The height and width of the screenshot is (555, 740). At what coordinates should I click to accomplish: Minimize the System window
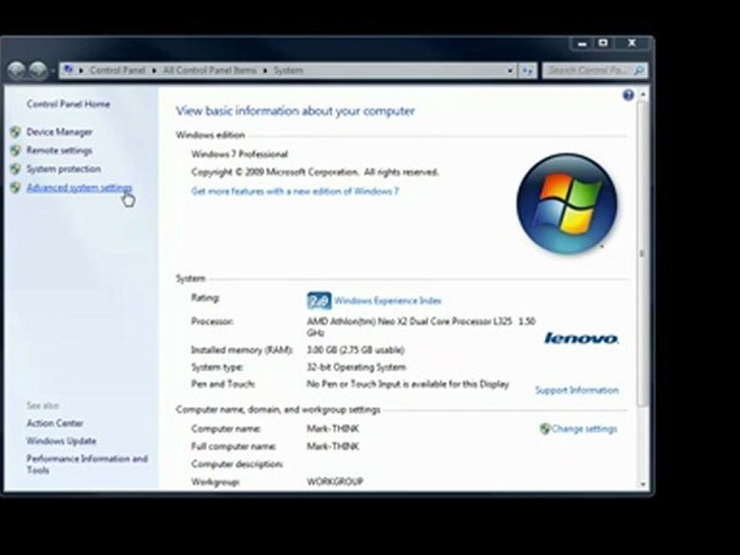coord(582,43)
